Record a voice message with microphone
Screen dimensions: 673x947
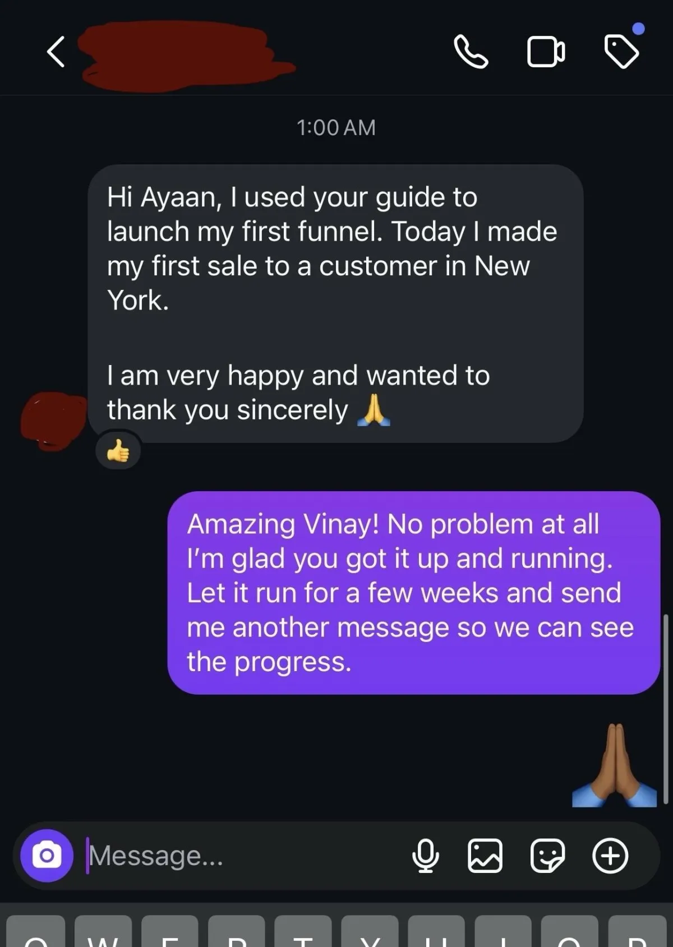click(x=426, y=856)
